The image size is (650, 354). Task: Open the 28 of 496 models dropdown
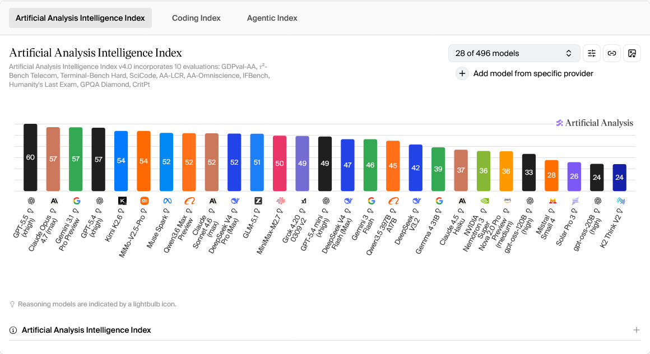pos(514,53)
